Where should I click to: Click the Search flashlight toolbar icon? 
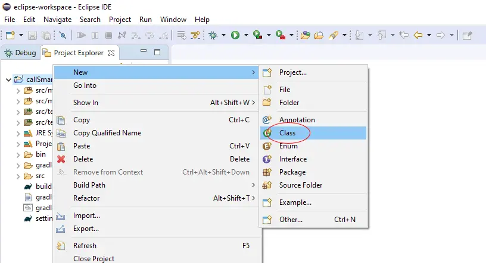click(333, 35)
